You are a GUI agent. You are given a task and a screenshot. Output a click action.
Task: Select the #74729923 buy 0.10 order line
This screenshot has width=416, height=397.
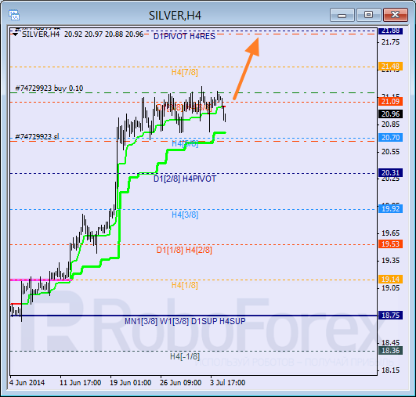click(49, 88)
